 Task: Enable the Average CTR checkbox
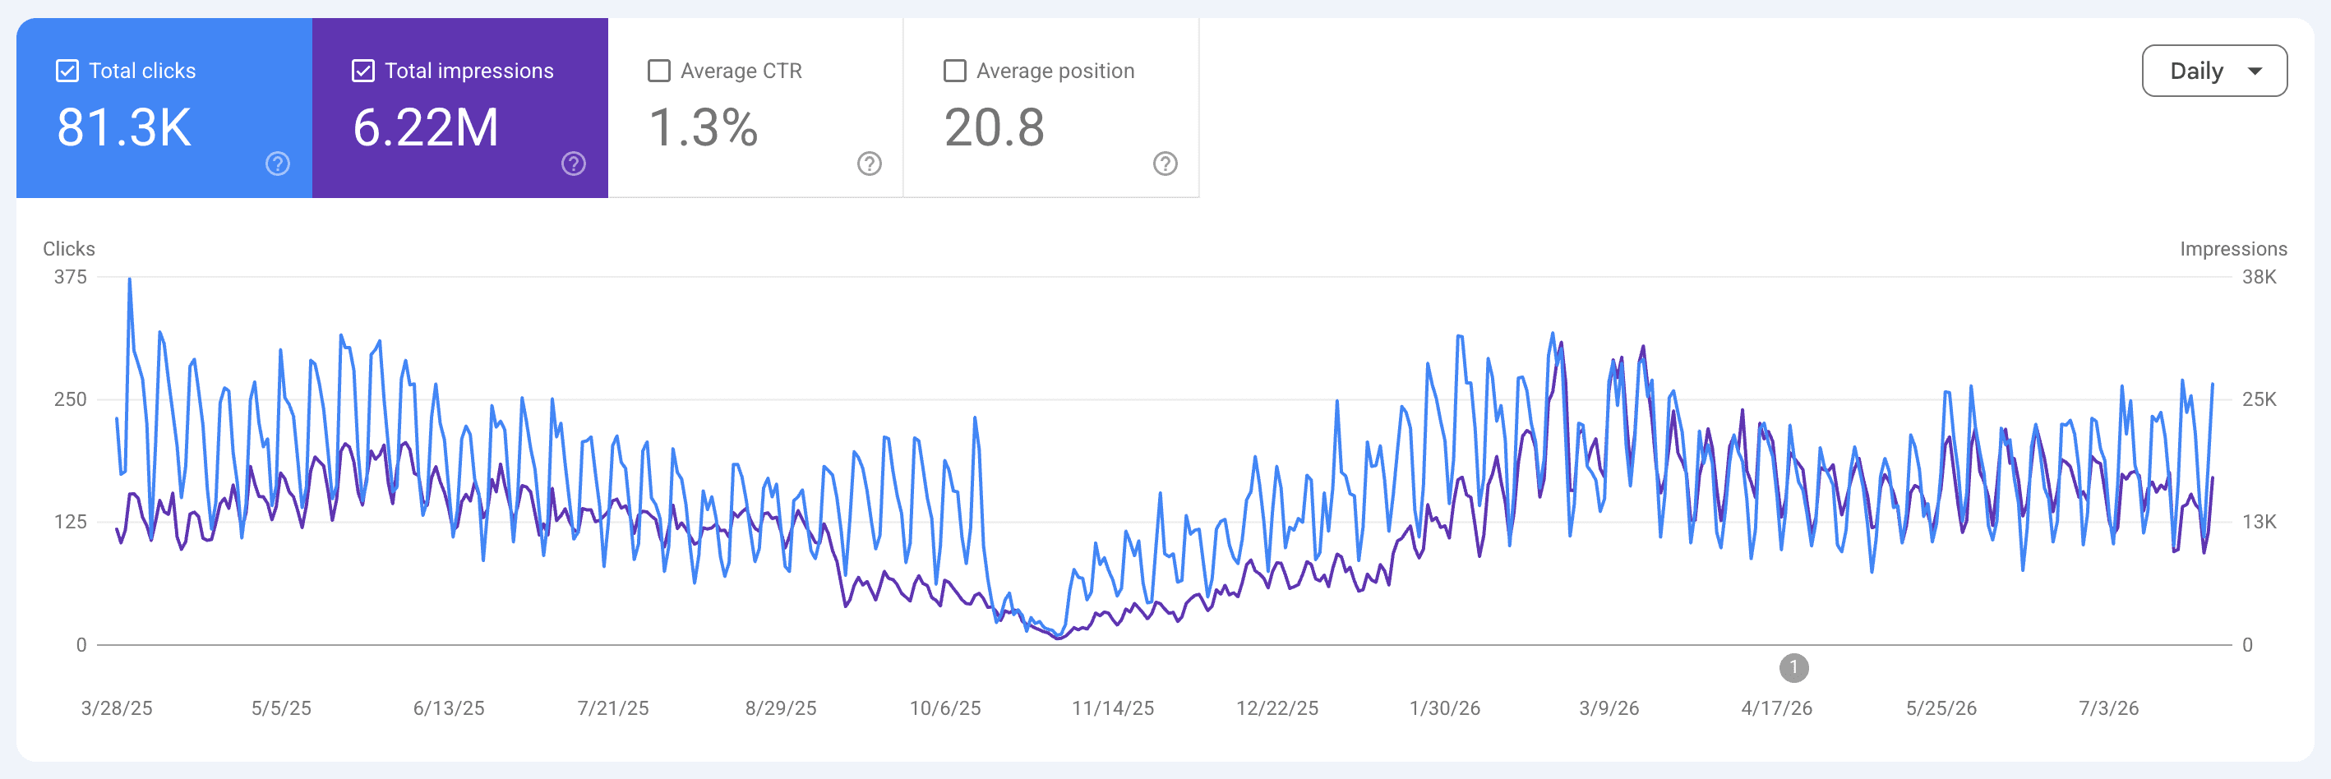[x=658, y=71]
